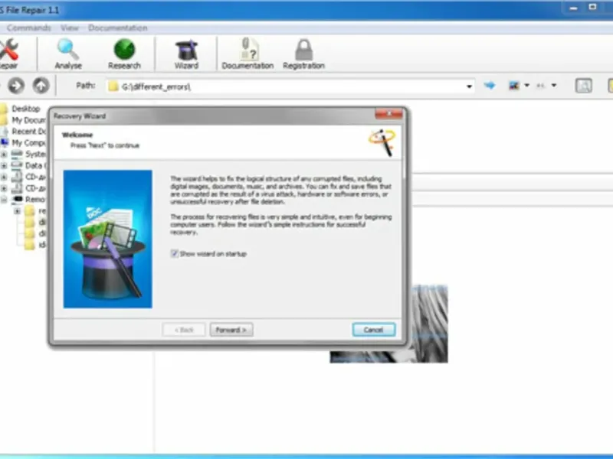Expand the first CD drive node

pyautogui.click(x=4, y=177)
